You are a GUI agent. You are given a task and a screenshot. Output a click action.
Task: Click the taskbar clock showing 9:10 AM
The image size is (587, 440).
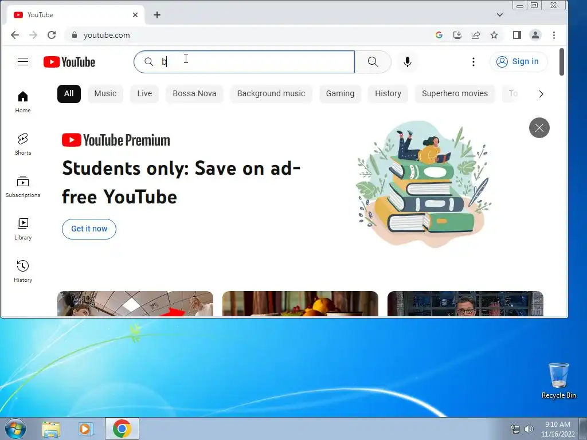558,429
